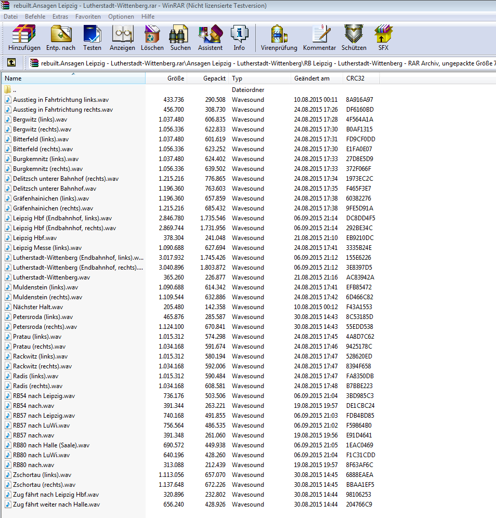Click audio icon of RB80 nach LuWi.wav
The width and height of the screenshot is (496, 518).
(8, 455)
